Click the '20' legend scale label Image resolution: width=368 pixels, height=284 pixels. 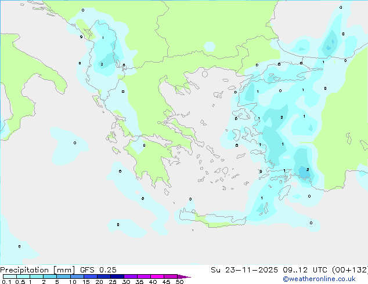tap(99, 282)
